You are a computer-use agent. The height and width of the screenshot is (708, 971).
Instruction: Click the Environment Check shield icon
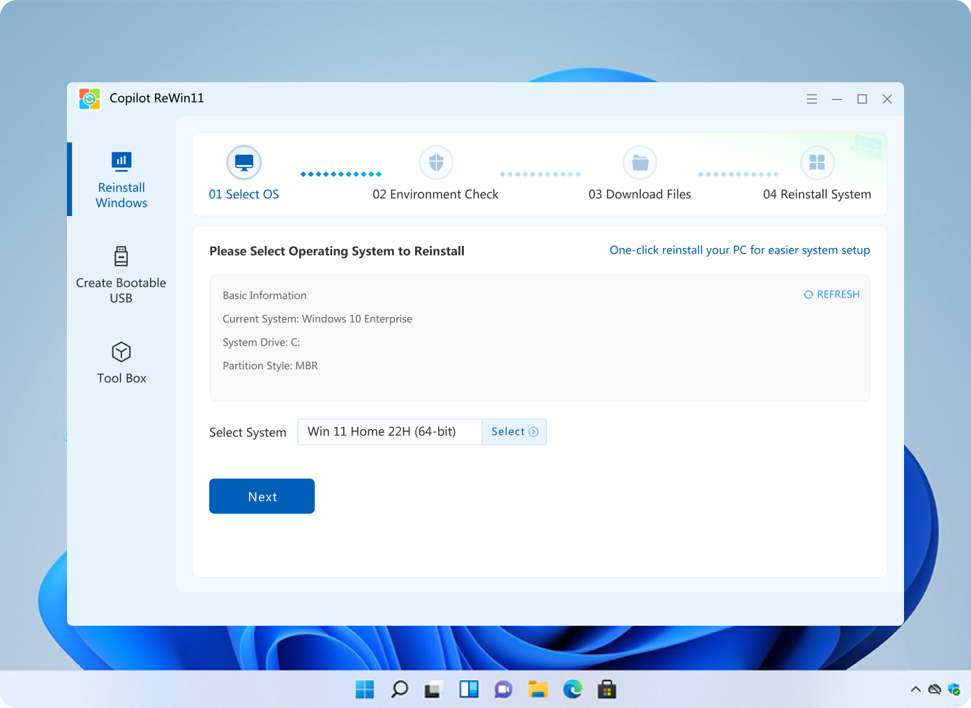(436, 163)
